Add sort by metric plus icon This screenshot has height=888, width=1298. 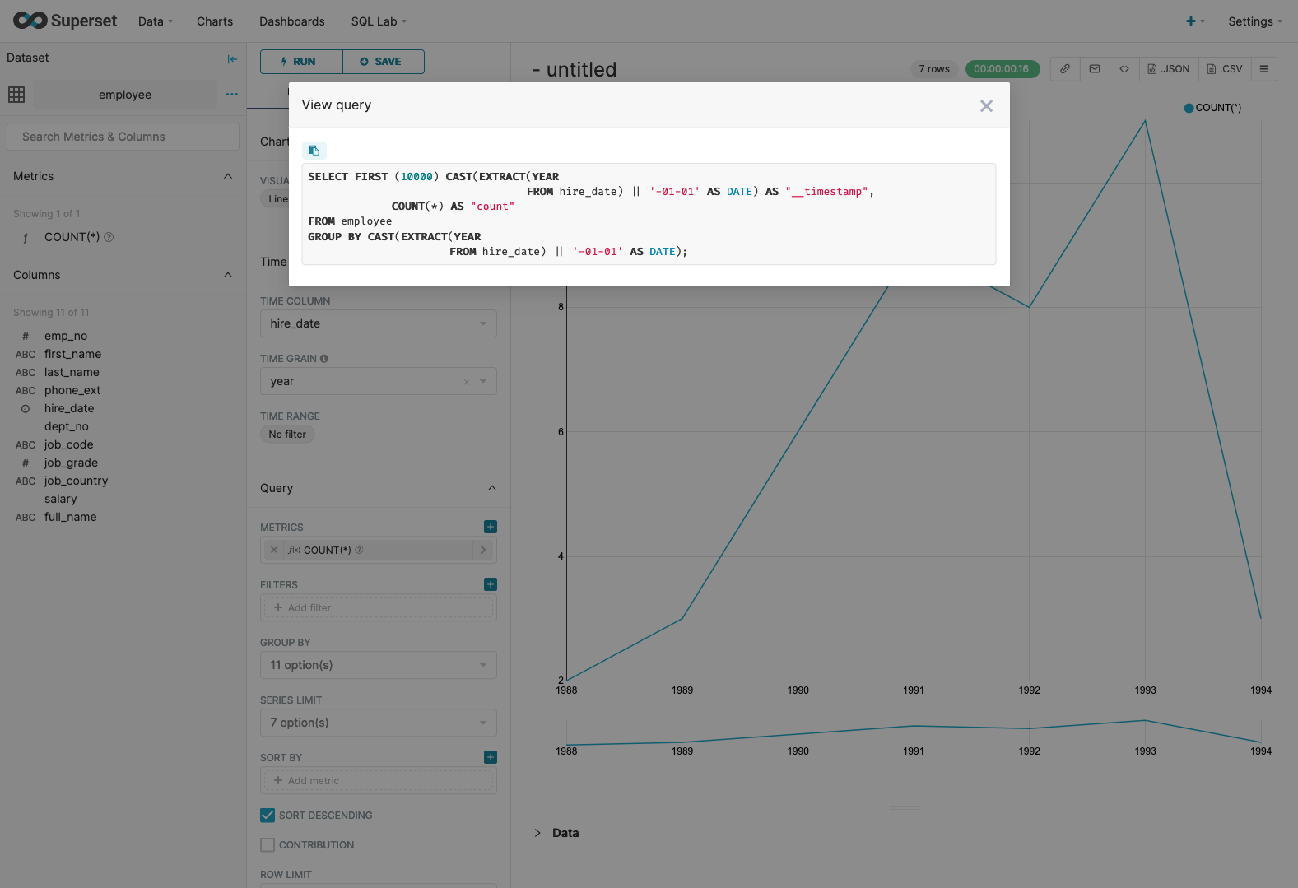(491, 757)
